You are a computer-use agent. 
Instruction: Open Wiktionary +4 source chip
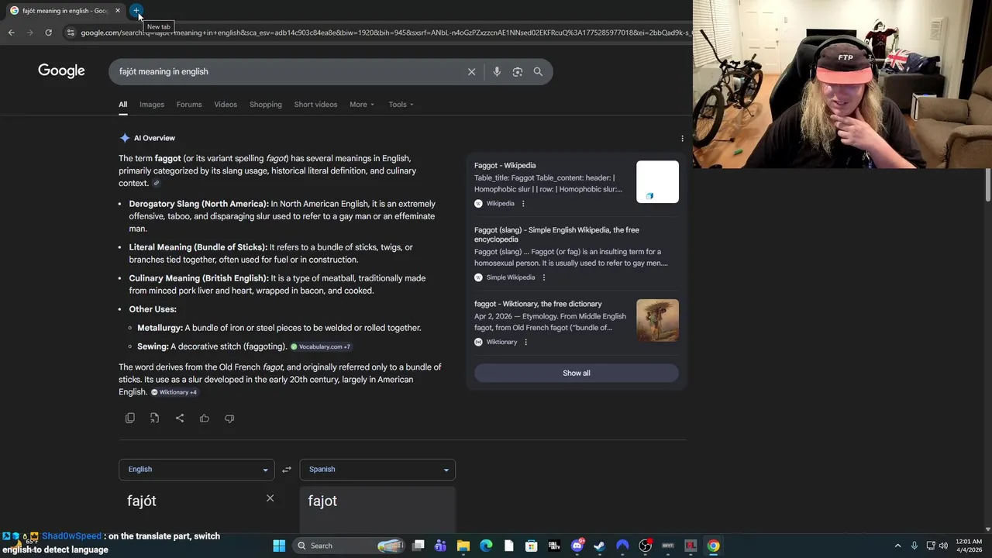coord(174,392)
